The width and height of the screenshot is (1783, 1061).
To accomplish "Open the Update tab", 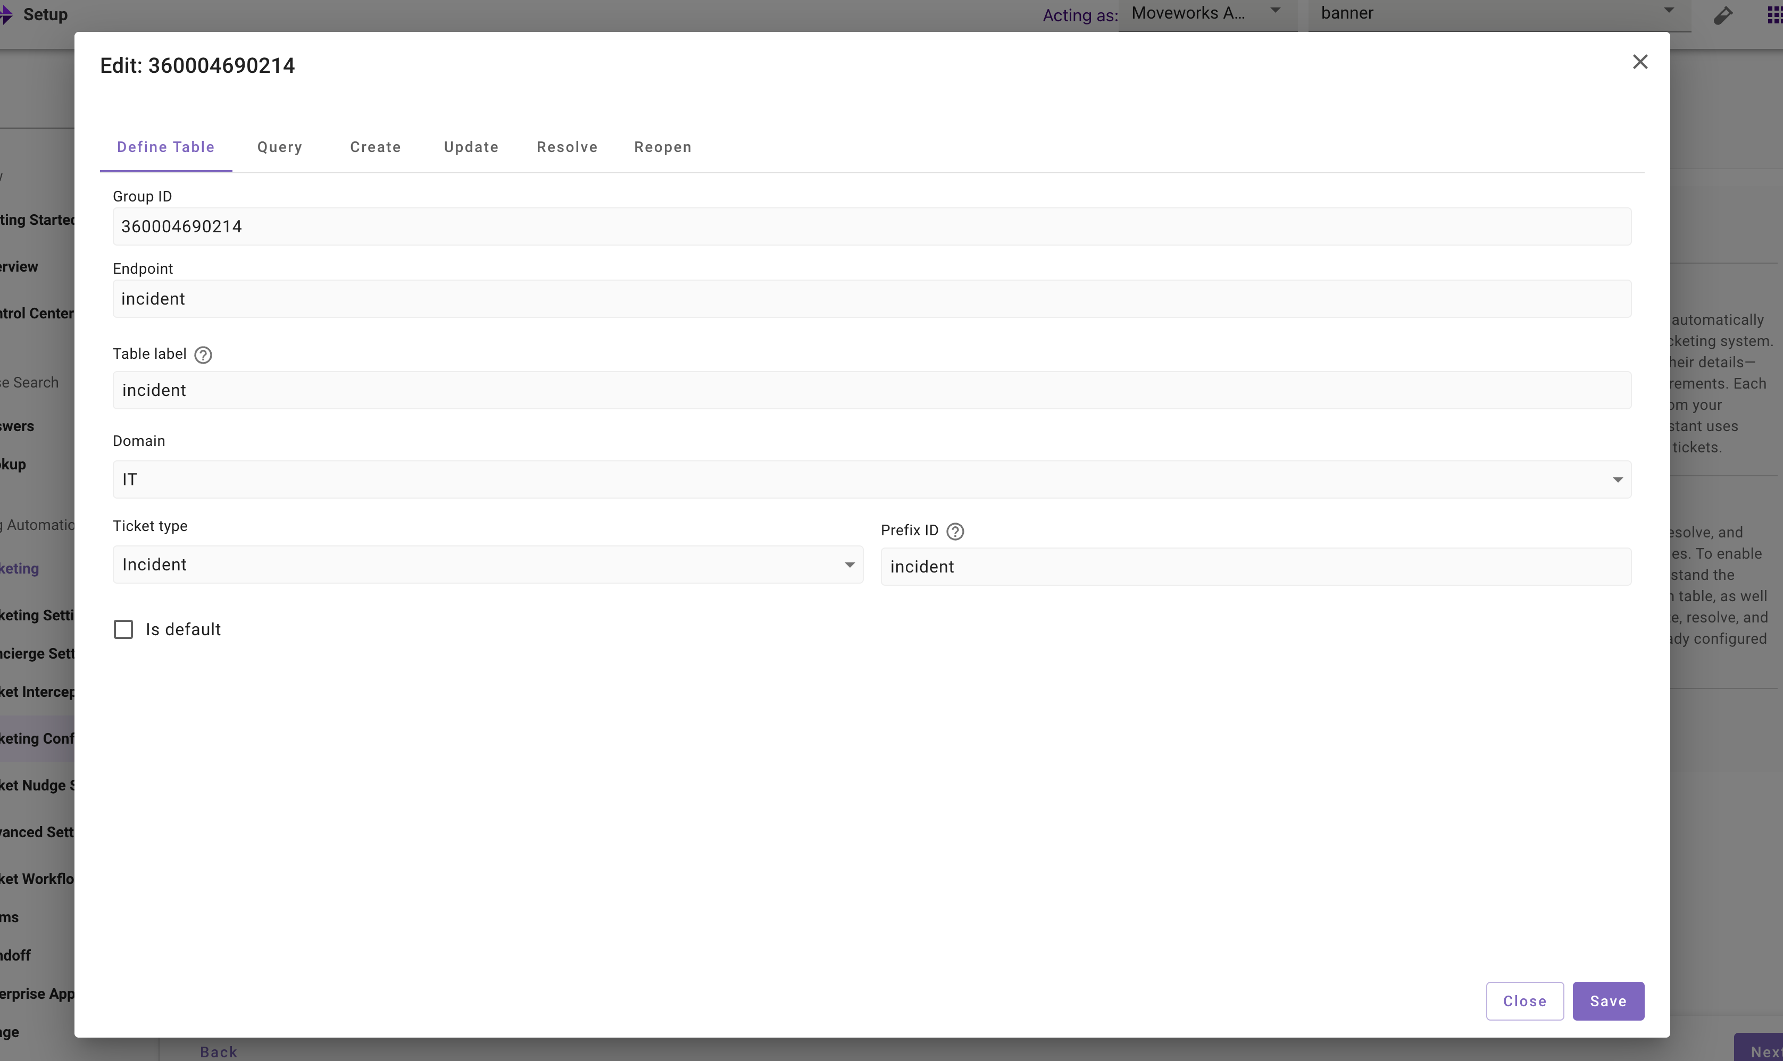I will (x=471, y=147).
